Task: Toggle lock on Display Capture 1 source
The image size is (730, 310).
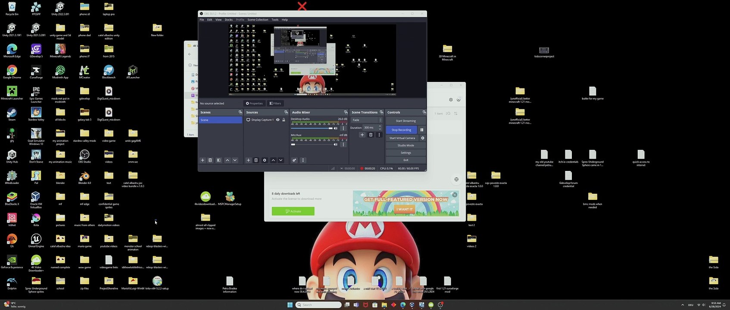Action: point(284,120)
